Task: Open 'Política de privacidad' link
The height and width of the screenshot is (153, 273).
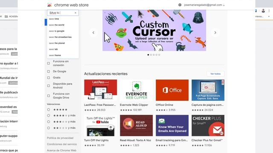Action: (x=60, y=138)
